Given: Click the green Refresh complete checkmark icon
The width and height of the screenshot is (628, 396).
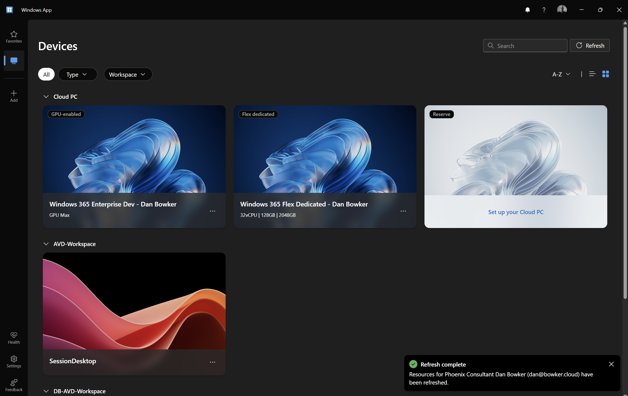Looking at the screenshot, I should pyautogui.click(x=413, y=364).
